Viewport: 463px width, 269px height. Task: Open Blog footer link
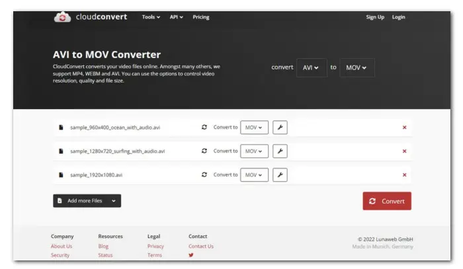103,246
